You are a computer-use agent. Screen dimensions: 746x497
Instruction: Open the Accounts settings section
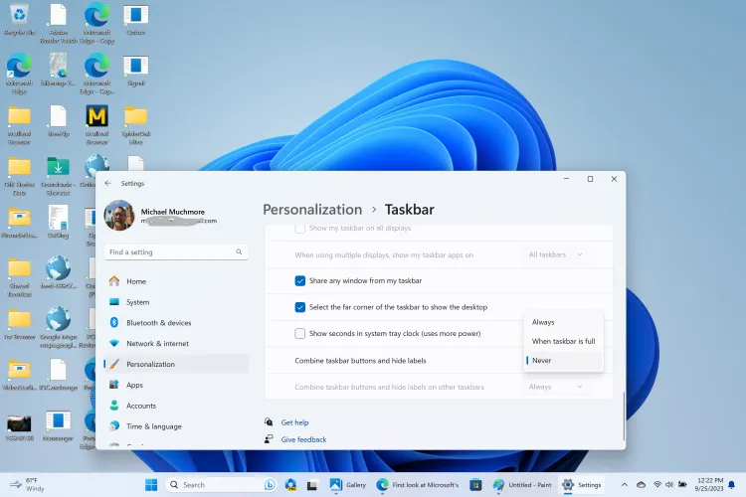point(140,406)
